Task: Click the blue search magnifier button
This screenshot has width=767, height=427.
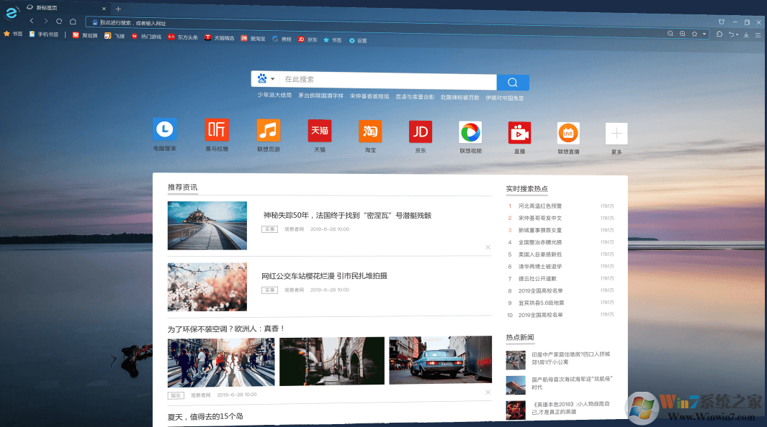Action: click(513, 83)
